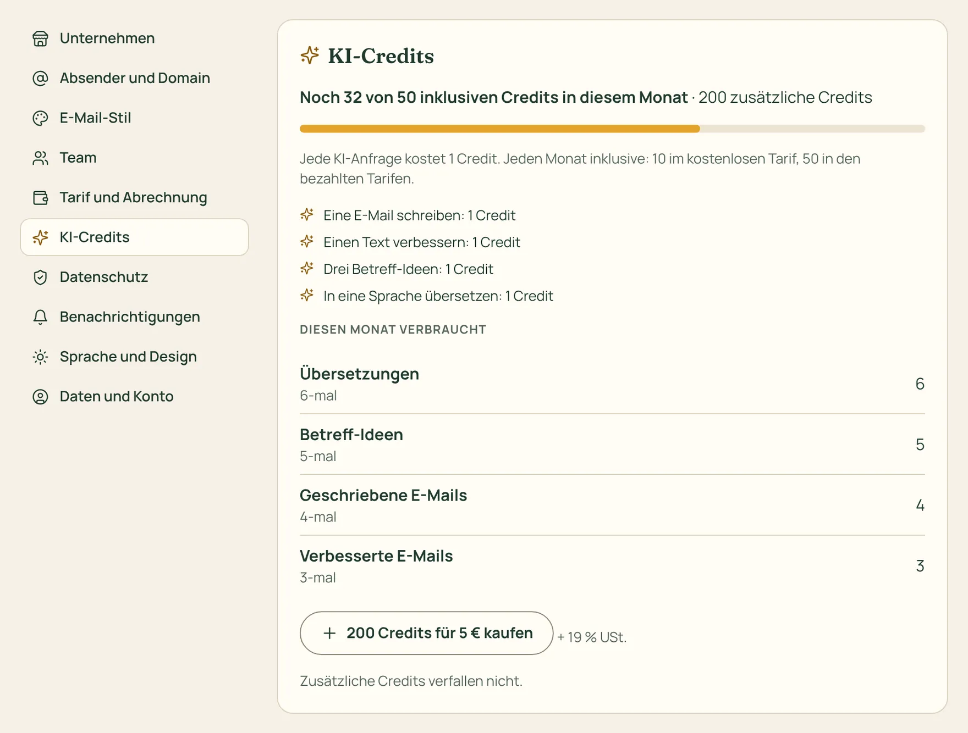The image size is (968, 733).
Task: Open the Unternehmen settings section
Action: pos(135,38)
